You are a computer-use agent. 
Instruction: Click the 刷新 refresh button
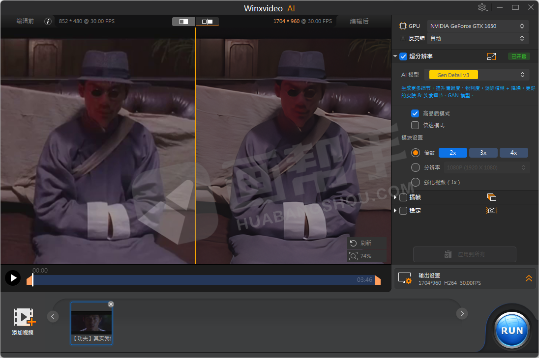coord(366,244)
